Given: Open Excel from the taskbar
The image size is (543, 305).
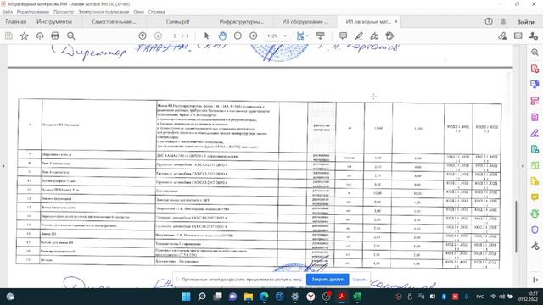Looking at the screenshot, I should click(357, 297).
